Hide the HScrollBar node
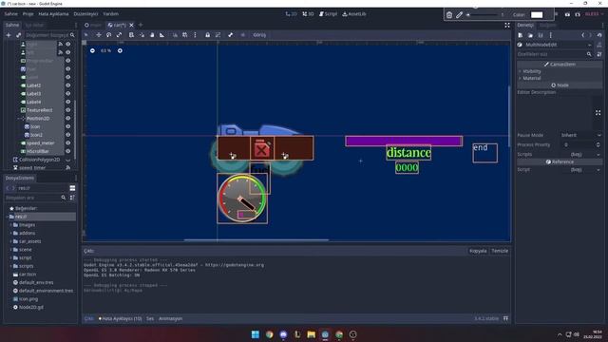 [67, 151]
